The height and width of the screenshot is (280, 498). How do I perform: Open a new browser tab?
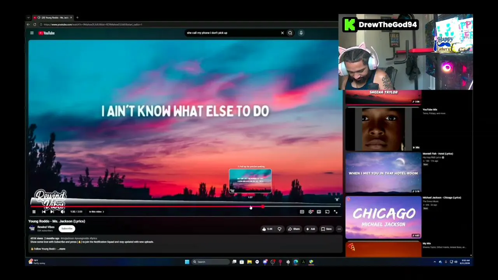[x=77, y=17]
